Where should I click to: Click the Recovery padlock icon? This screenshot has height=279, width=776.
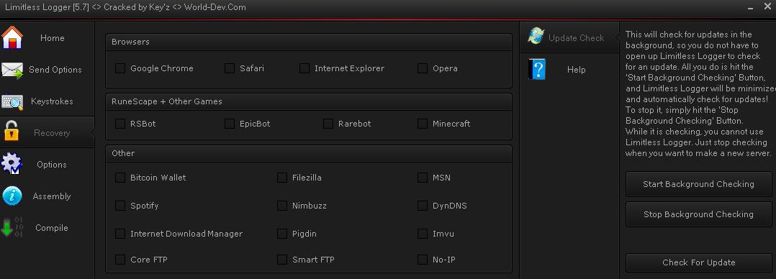[x=11, y=132]
